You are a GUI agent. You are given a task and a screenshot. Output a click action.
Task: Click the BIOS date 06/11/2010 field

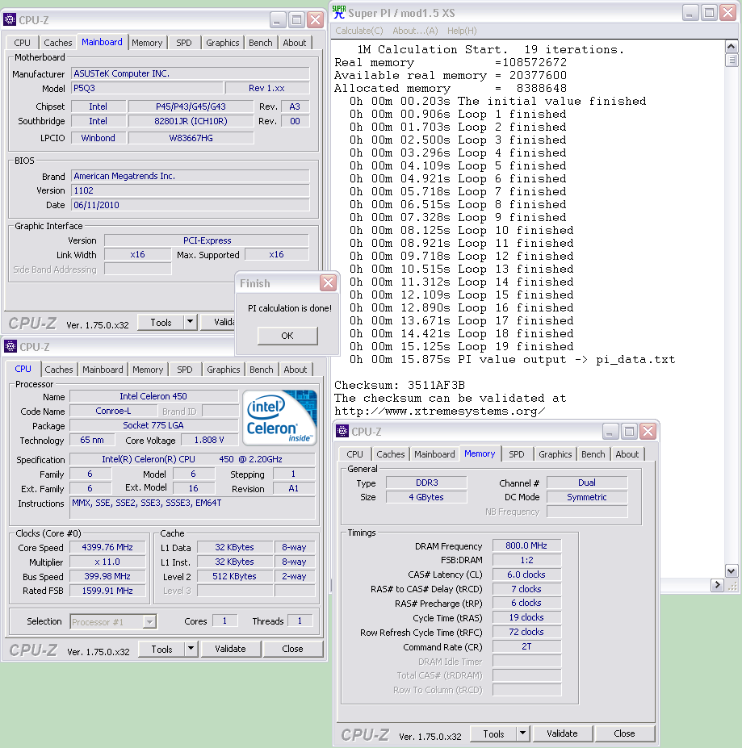(x=191, y=205)
